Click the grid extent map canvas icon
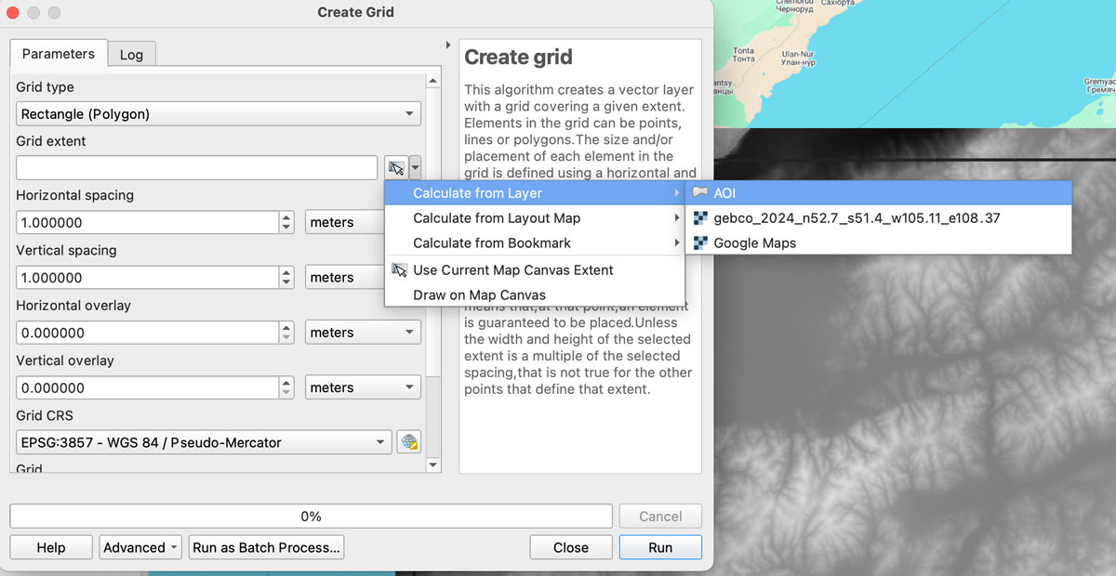Screen dimensions: 1116x576 [396, 168]
